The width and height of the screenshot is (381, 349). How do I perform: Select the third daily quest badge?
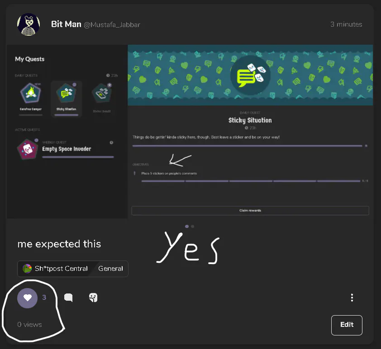point(102,98)
